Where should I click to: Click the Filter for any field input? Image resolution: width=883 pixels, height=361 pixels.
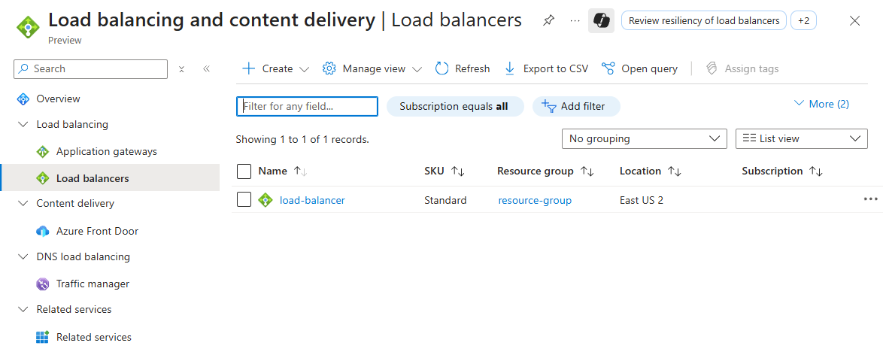pyautogui.click(x=307, y=106)
